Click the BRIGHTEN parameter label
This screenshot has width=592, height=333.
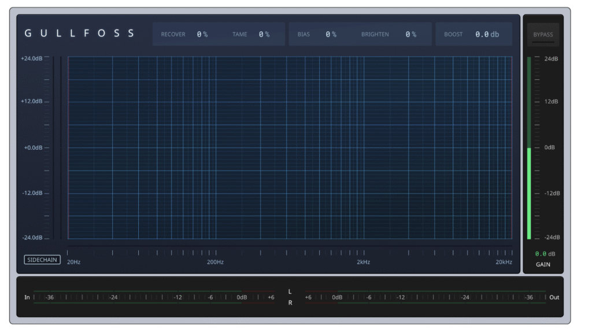click(375, 35)
